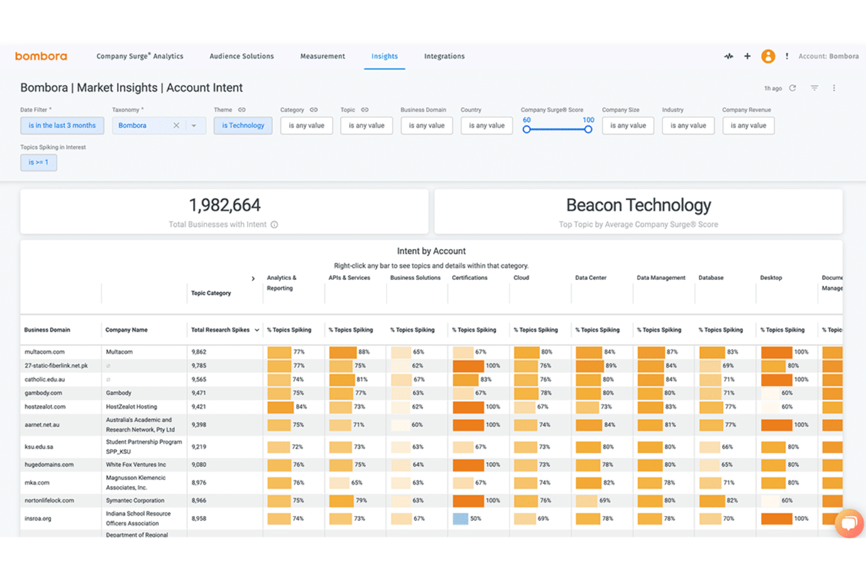The height and width of the screenshot is (578, 866).
Task: Click nortonlifelock.com domain cell
Action: point(49,501)
